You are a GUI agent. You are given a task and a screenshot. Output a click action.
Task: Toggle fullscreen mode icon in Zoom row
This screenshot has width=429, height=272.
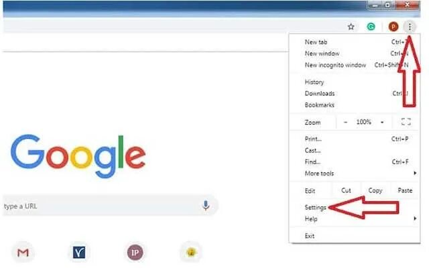tap(406, 122)
